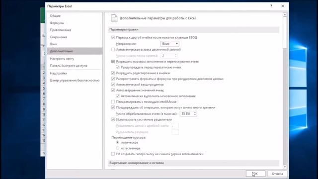The image size is (318, 179).
Task: Click the Перемещение курсора label
Action: click(129, 137)
